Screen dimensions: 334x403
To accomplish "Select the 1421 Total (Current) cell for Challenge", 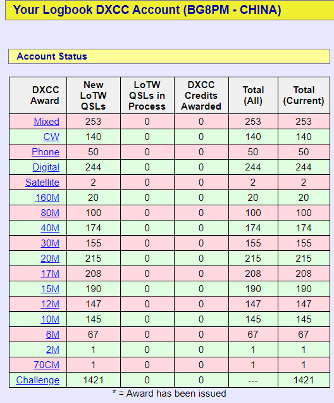I will point(304,380).
